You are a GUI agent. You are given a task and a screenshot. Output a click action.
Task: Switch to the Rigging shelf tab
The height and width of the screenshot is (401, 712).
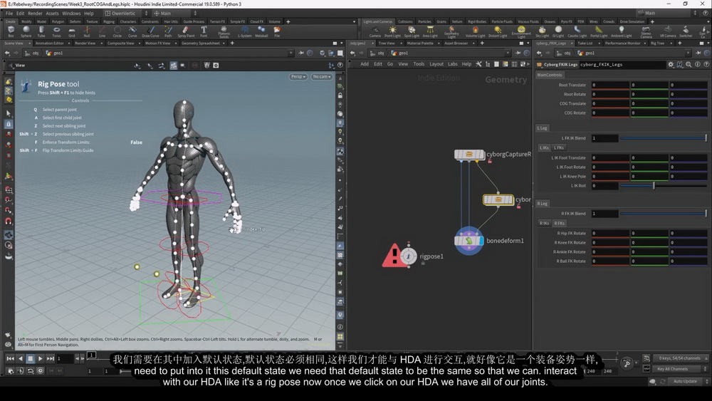[x=109, y=21]
